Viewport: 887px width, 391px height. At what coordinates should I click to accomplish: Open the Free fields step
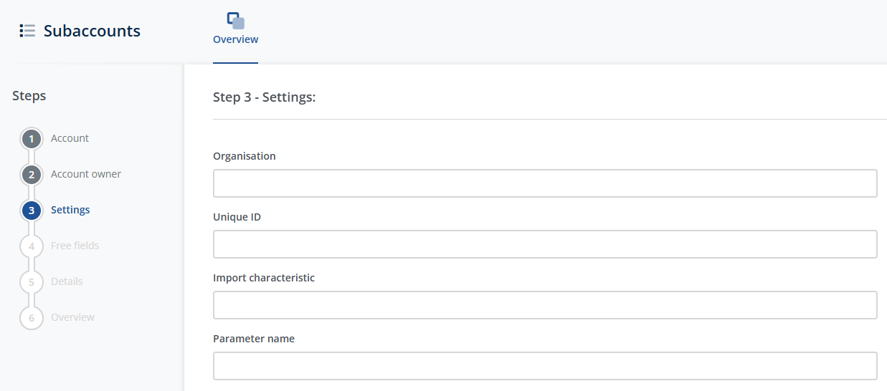(x=75, y=246)
